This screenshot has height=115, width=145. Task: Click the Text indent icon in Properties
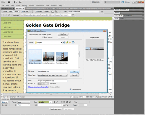tap(70, 102)
